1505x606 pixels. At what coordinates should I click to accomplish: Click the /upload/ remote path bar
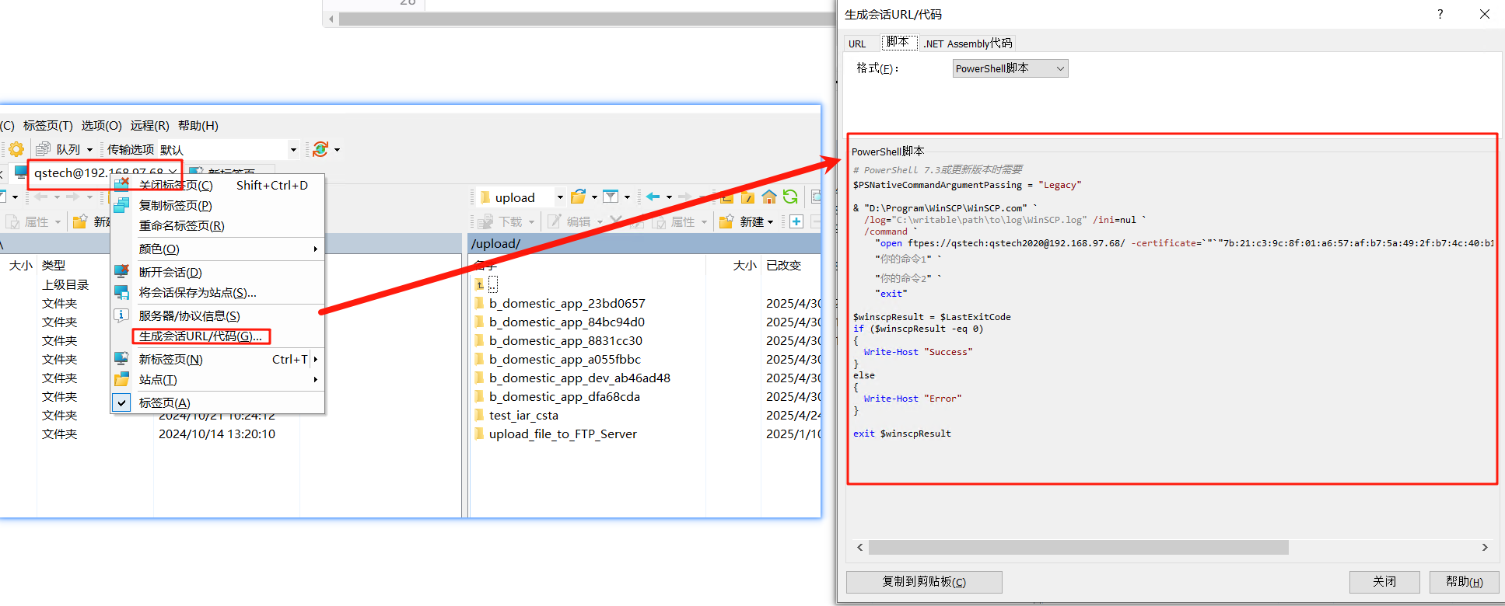pyautogui.click(x=646, y=243)
